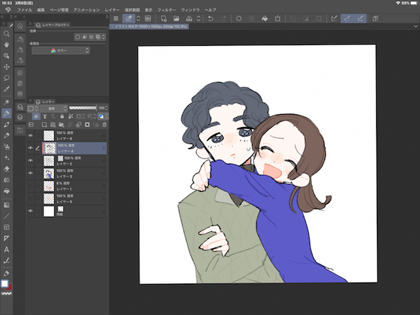Create layer mask icon

tap(87, 124)
